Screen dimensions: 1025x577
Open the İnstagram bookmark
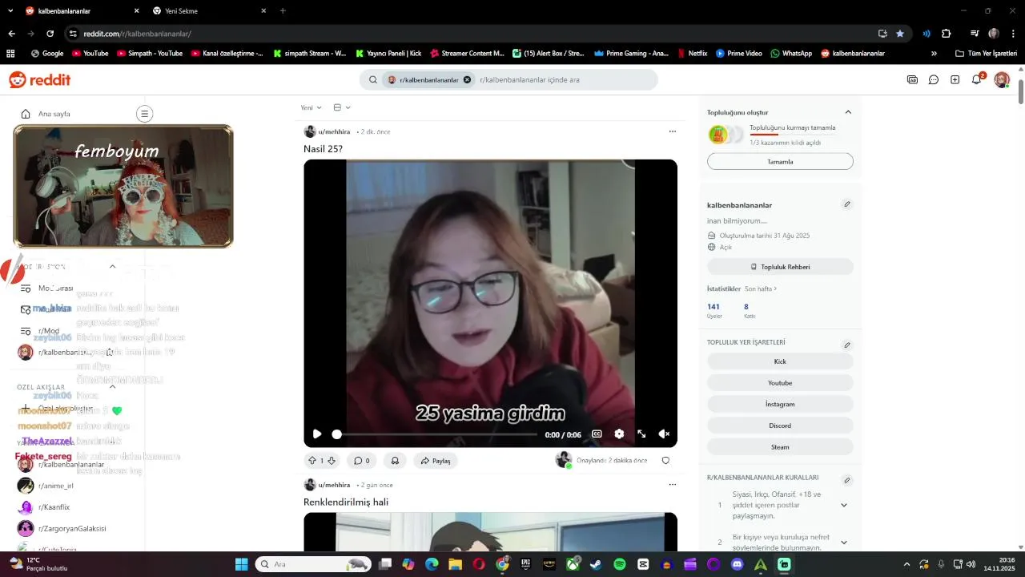click(x=780, y=405)
